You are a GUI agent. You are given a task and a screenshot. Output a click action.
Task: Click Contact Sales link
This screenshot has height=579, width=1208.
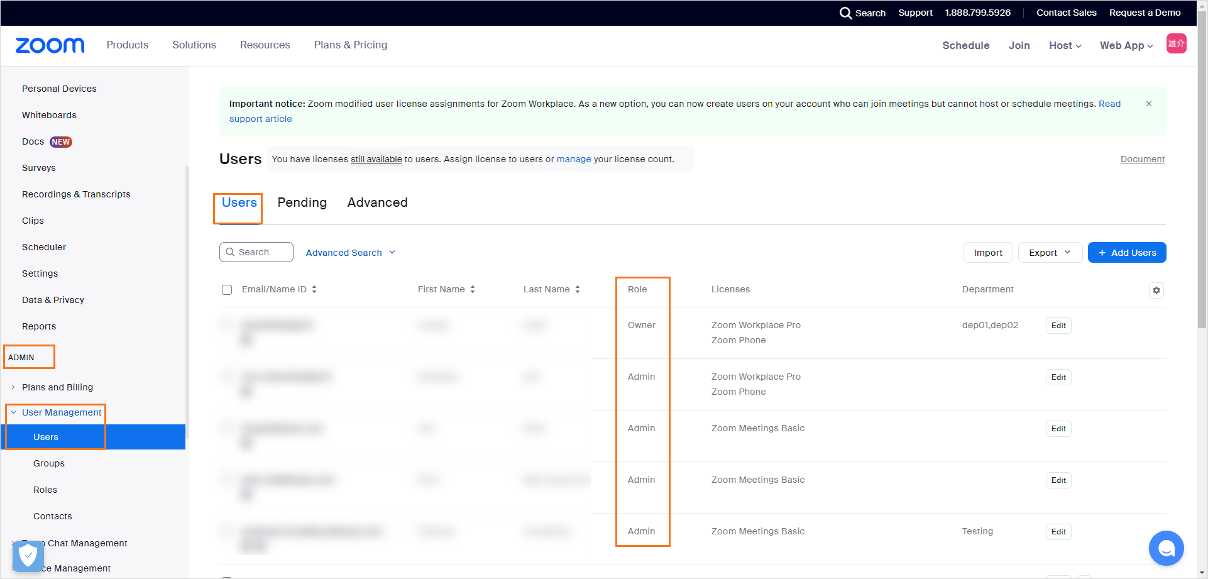[x=1067, y=13]
